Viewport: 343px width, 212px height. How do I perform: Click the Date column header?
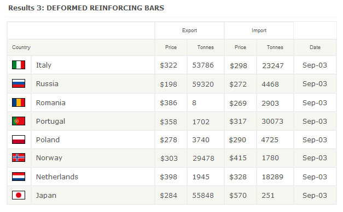coord(315,47)
